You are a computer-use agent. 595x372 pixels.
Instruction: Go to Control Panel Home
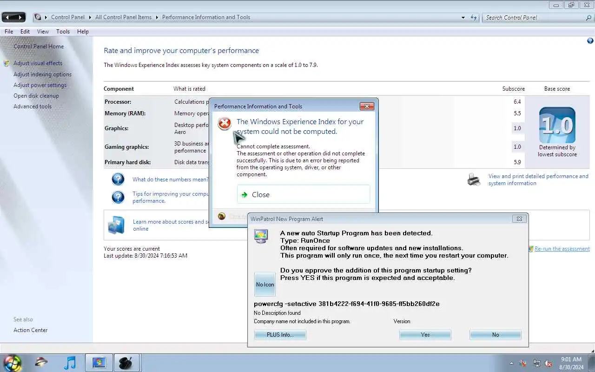click(x=39, y=46)
